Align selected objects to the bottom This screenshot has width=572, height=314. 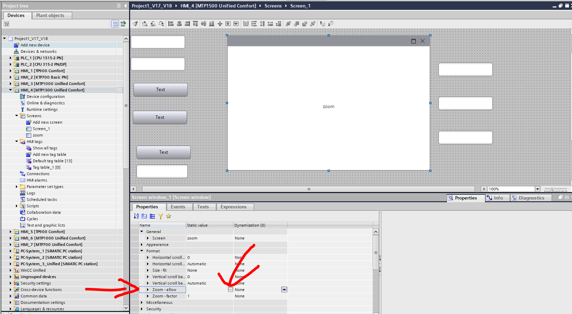coord(212,24)
